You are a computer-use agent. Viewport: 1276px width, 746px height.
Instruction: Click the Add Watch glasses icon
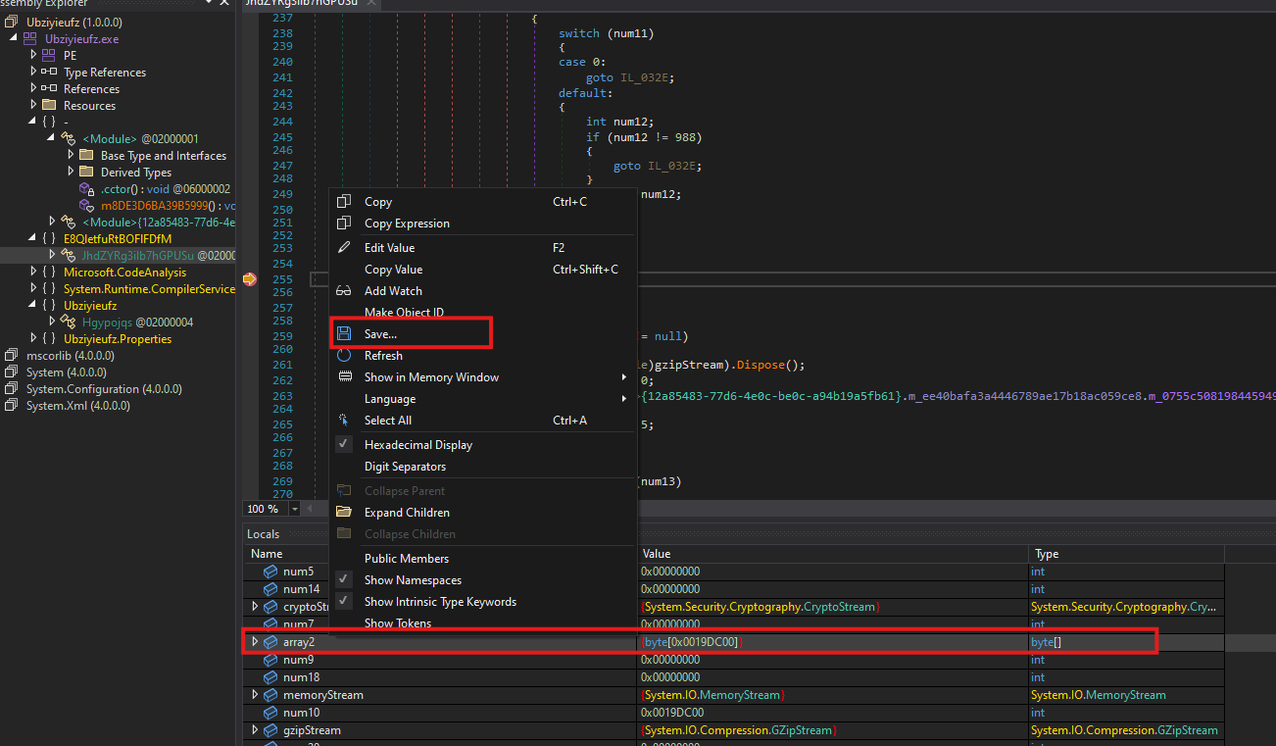click(x=344, y=291)
